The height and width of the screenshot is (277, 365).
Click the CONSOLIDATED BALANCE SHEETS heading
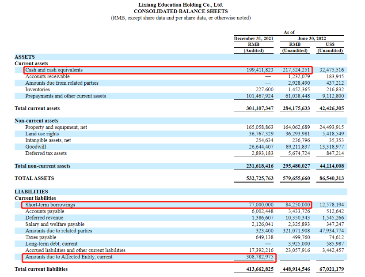(181, 11)
